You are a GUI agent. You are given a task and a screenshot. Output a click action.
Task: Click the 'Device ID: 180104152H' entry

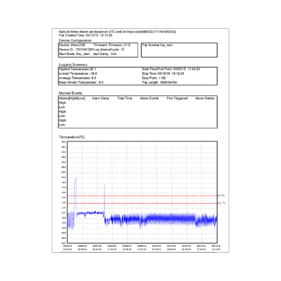[x=76, y=49]
